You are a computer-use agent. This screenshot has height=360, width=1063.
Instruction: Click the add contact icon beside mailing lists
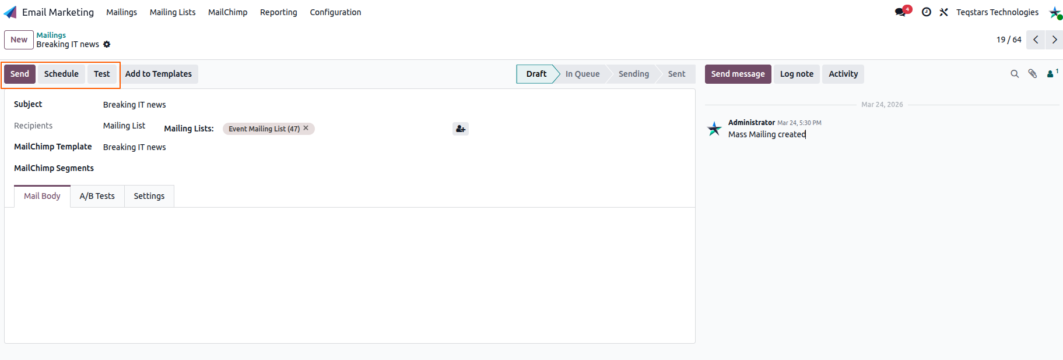click(x=461, y=129)
